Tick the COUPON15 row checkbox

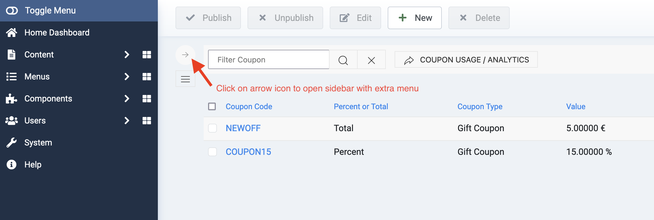tap(212, 152)
